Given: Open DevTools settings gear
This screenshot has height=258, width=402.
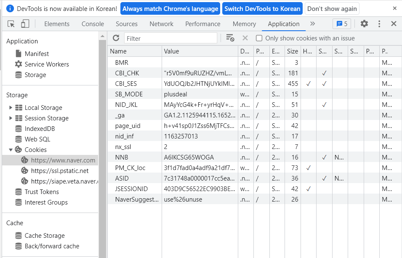Looking at the screenshot, I should 364,24.
